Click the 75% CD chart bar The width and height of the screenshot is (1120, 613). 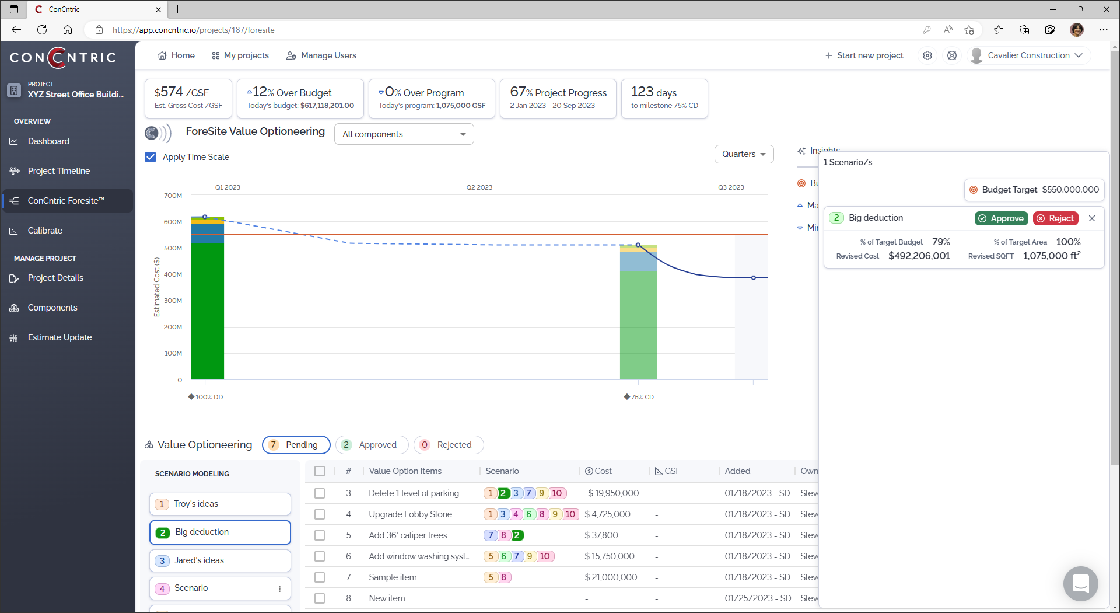click(638, 312)
